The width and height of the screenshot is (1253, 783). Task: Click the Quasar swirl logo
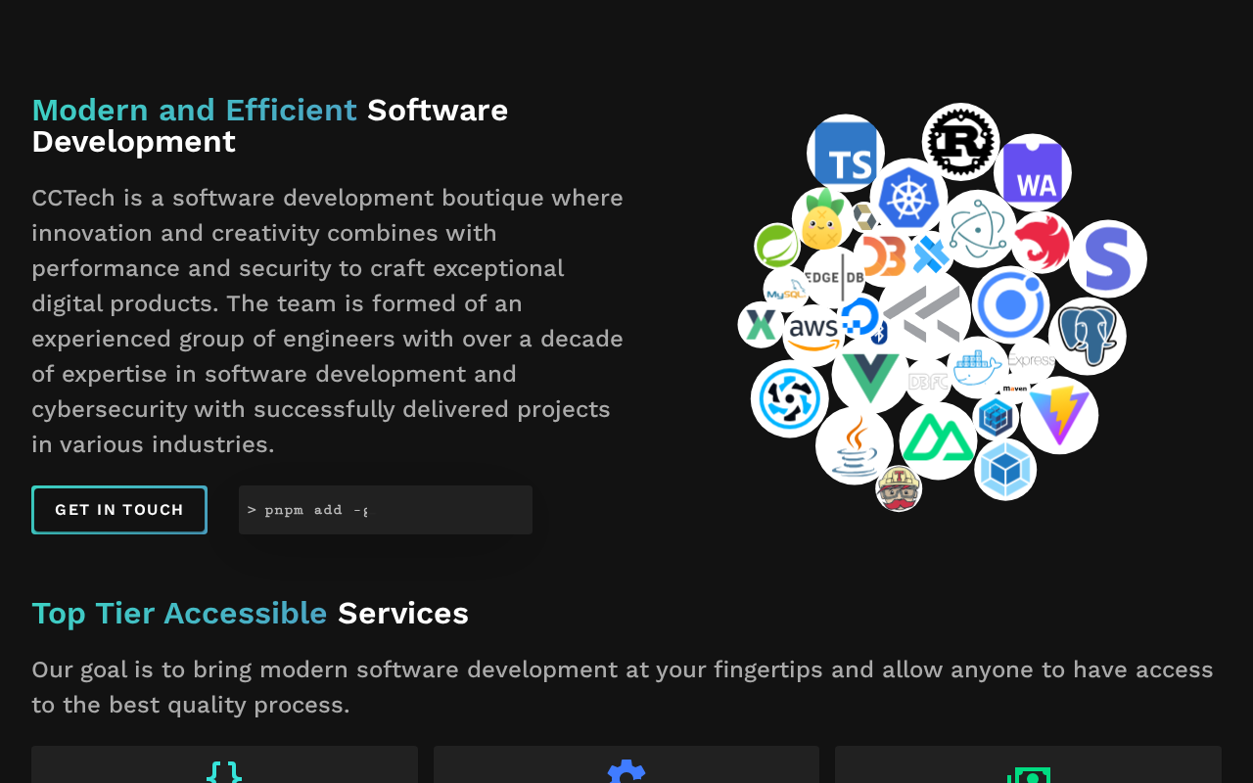pos(790,398)
